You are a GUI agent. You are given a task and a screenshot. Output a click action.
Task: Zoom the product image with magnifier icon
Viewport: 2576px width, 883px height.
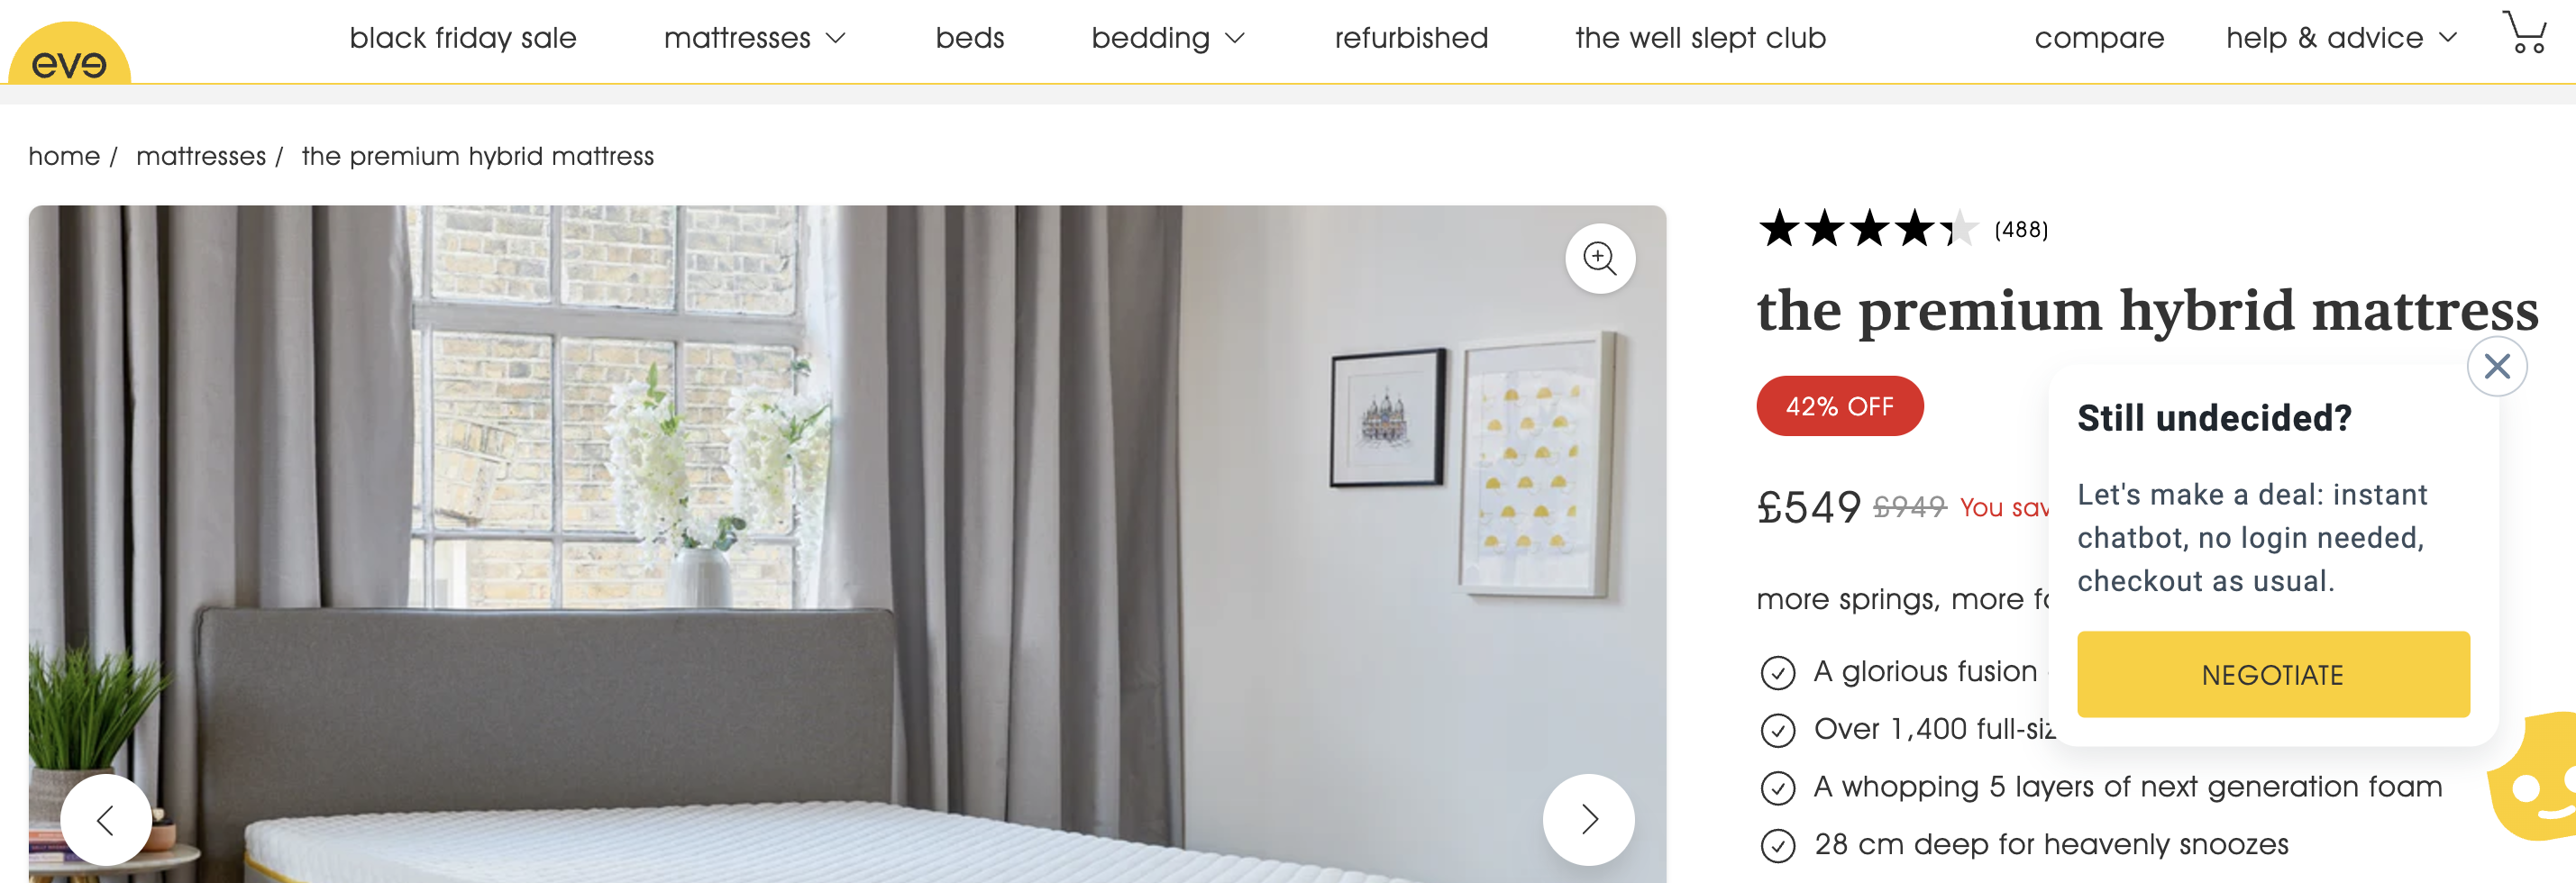1600,258
